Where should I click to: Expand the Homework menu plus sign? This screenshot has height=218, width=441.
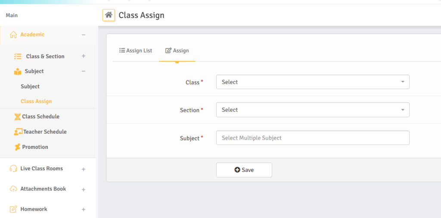(x=84, y=209)
